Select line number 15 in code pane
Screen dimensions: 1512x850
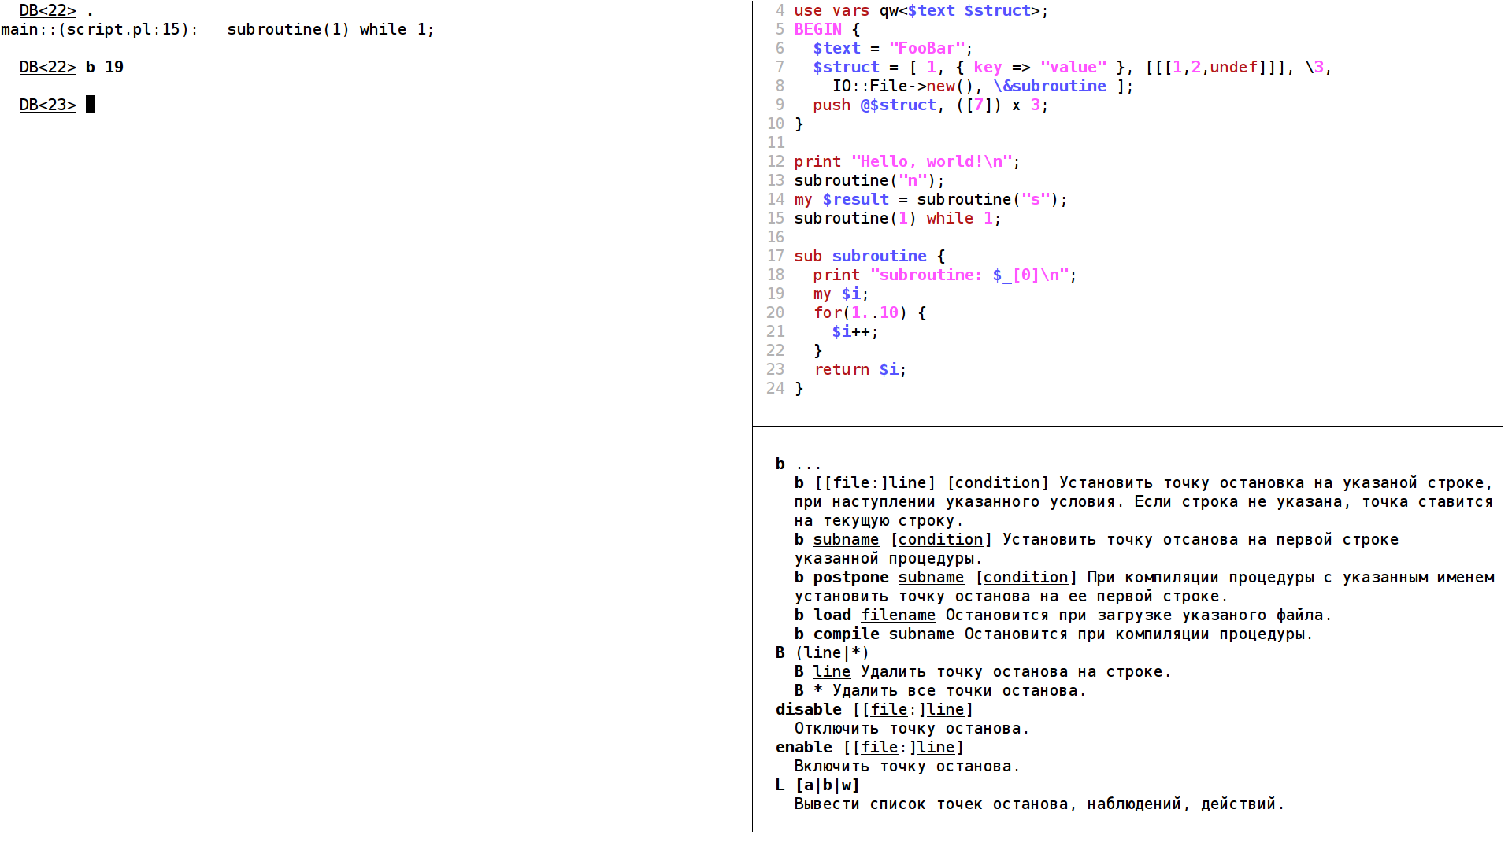[x=776, y=218]
